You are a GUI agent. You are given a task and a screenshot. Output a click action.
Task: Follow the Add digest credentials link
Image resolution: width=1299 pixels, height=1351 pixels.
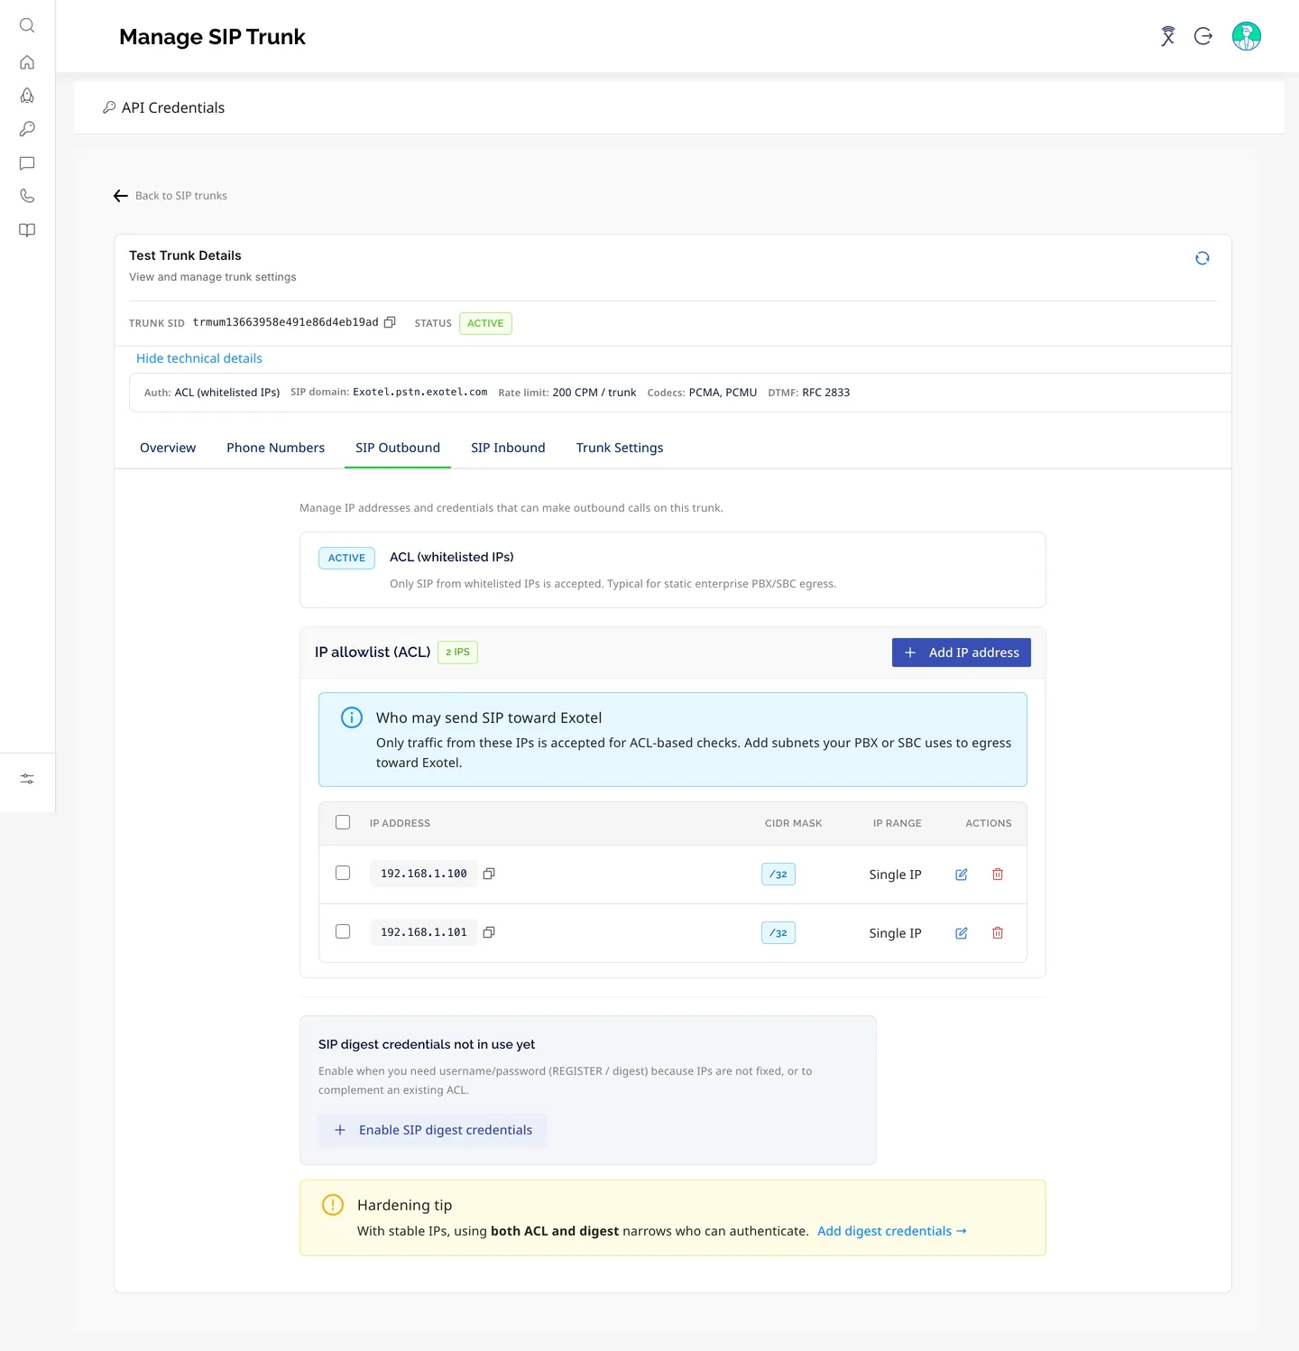click(x=892, y=1231)
